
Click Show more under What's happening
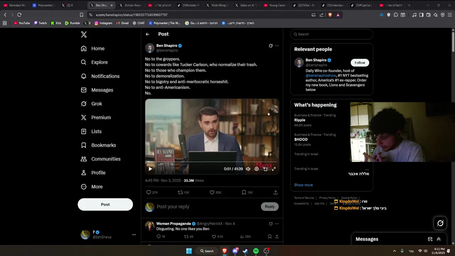(303, 185)
